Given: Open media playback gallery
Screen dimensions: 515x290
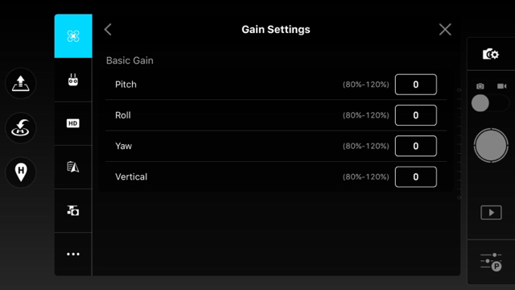Looking at the screenshot, I should point(491,213).
